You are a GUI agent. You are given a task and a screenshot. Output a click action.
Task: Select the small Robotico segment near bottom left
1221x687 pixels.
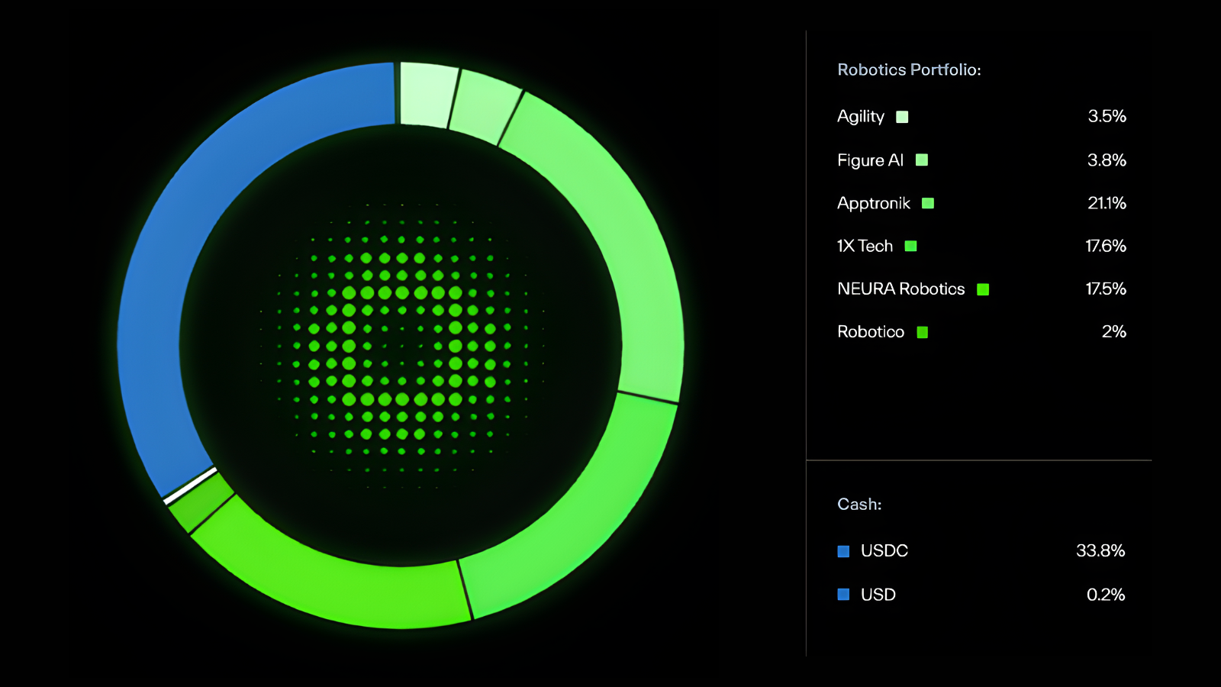pos(201,502)
